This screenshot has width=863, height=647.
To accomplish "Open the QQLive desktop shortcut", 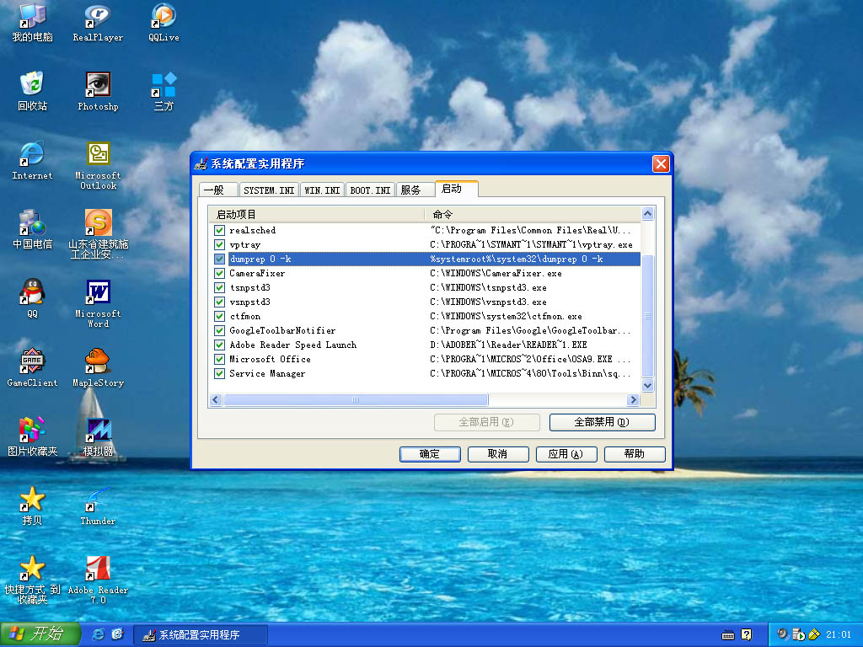I will point(163,16).
